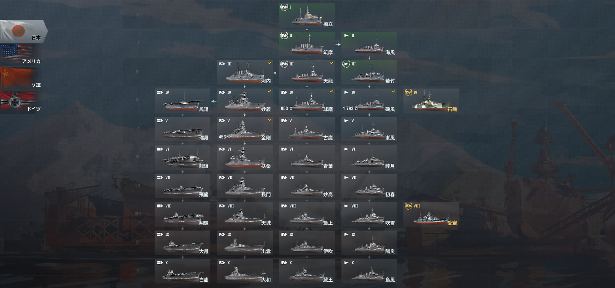Select the tier IX carrier 大鳳
The image size is (615, 288).
click(x=182, y=243)
